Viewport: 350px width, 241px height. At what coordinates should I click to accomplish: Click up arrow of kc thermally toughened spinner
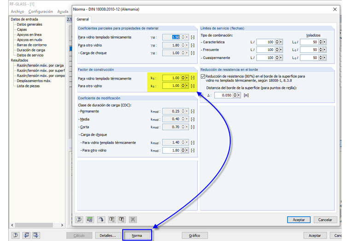pyautogui.click(x=183, y=77)
